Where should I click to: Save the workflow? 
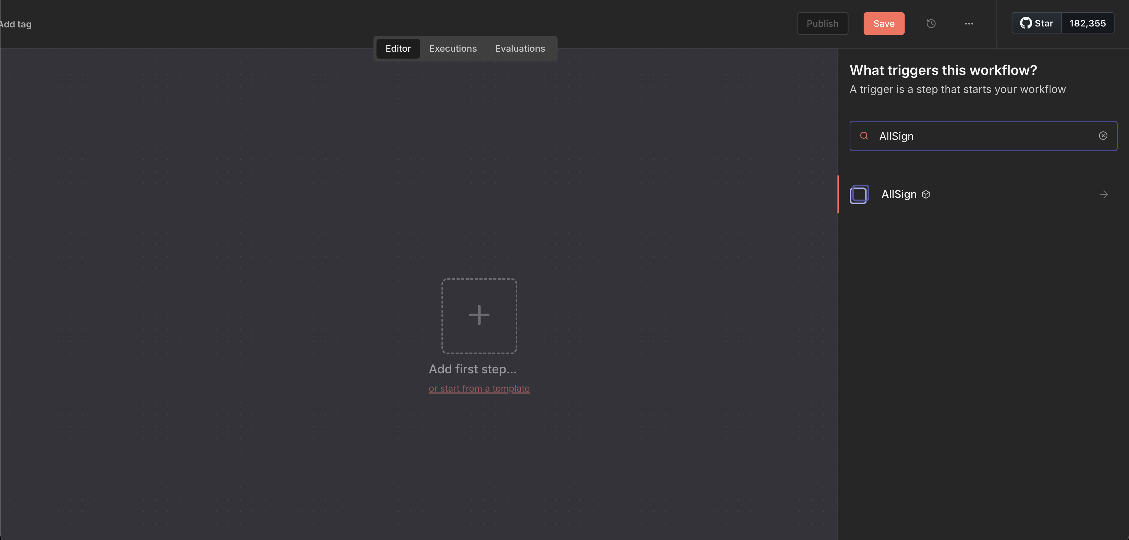tap(883, 24)
